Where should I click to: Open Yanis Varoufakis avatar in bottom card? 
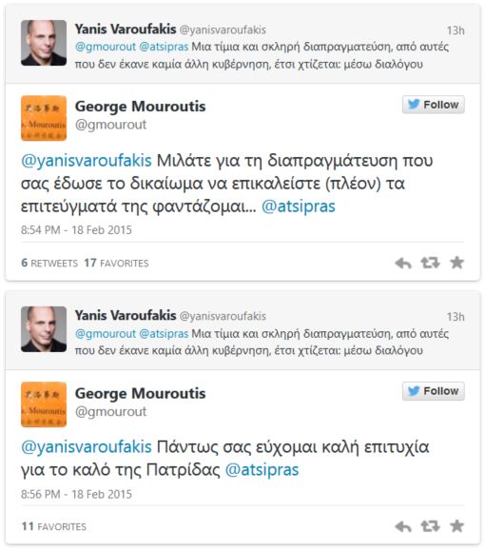[x=44, y=329]
